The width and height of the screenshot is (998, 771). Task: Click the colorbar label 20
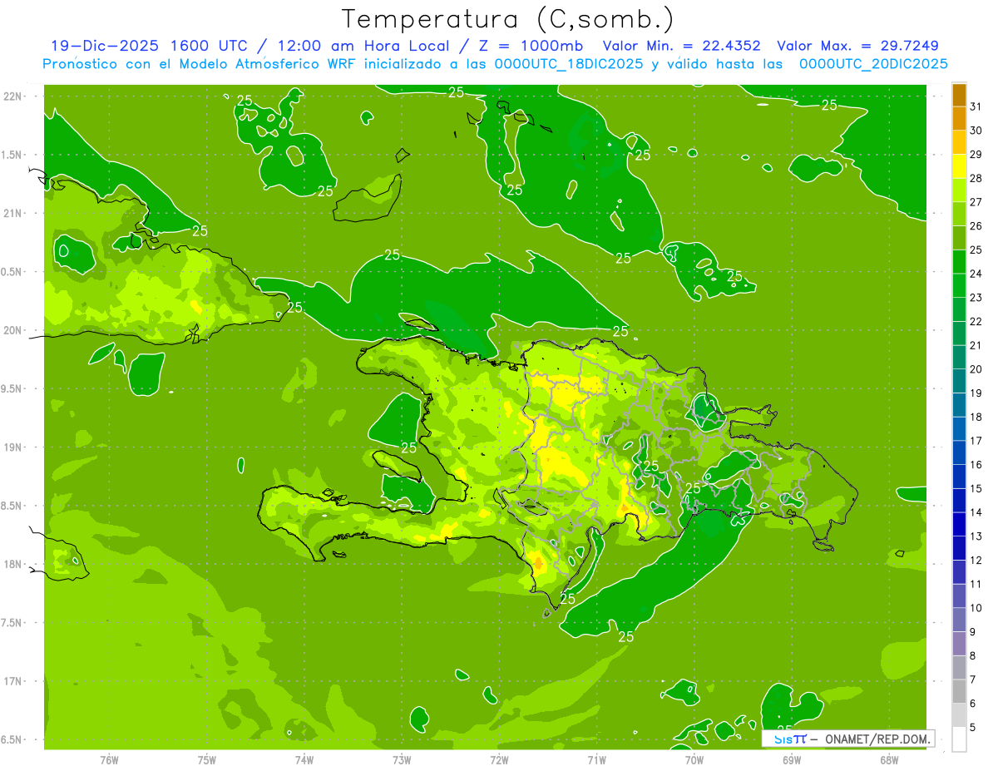pyautogui.click(x=976, y=369)
